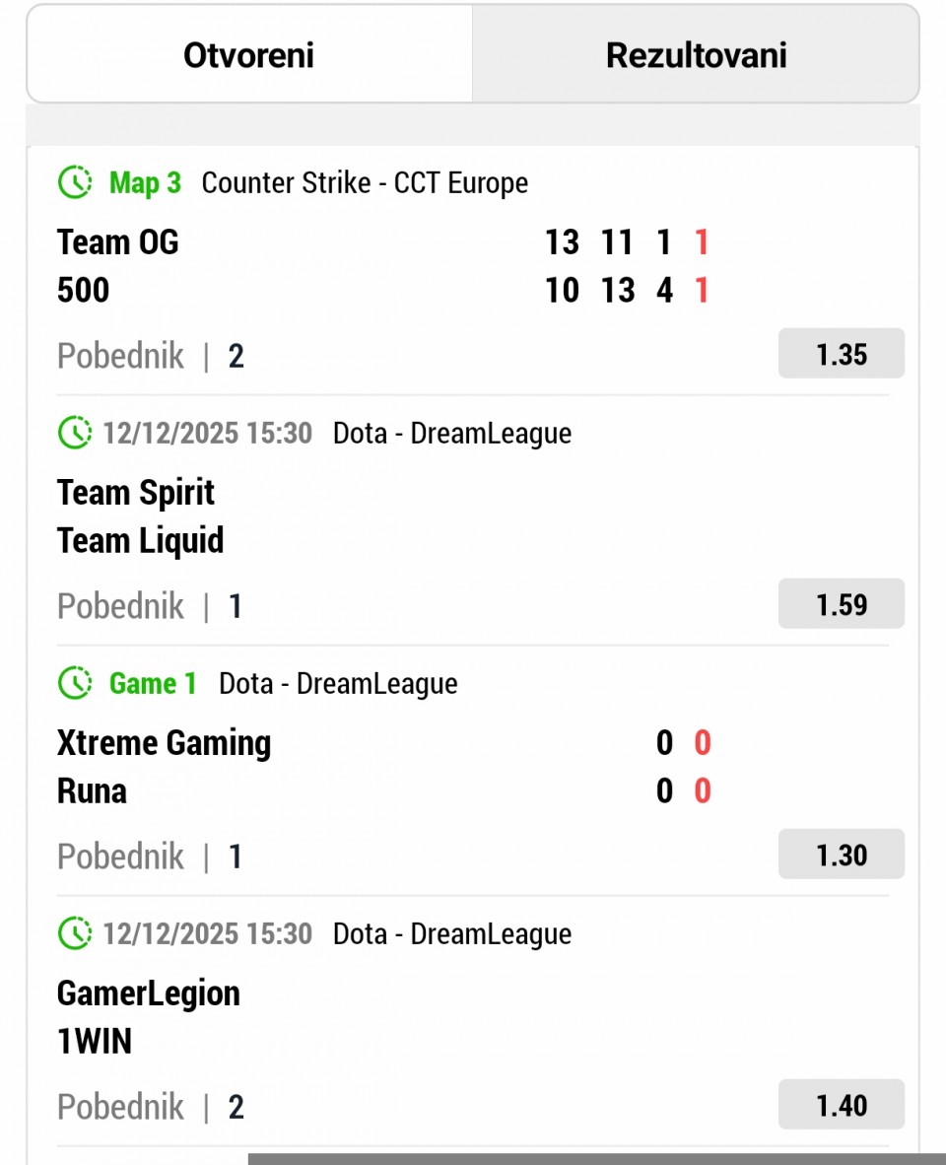This screenshot has height=1165, width=946.
Task: Tap the 1.40 odds button
Action: click(841, 1106)
